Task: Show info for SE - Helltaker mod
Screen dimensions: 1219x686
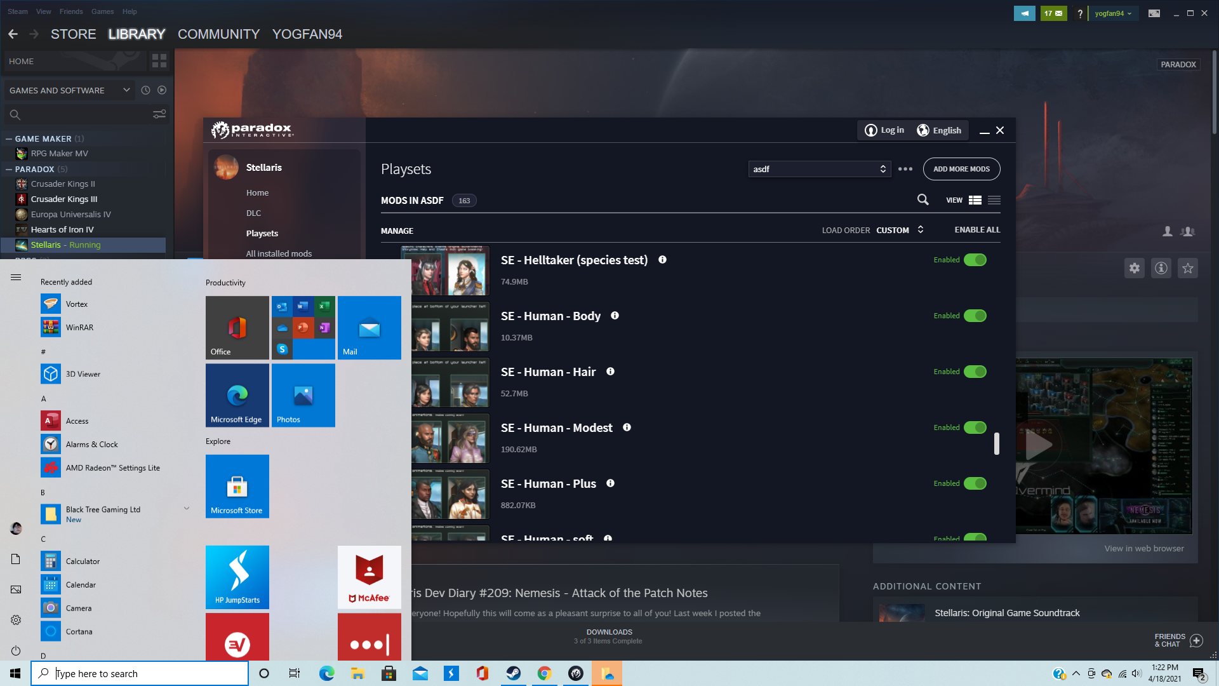Action: click(662, 260)
